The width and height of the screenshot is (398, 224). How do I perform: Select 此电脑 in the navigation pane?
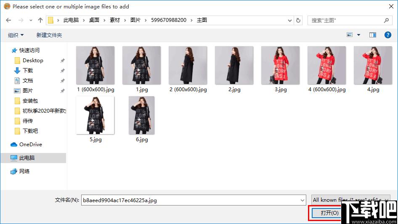[x=33, y=158]
